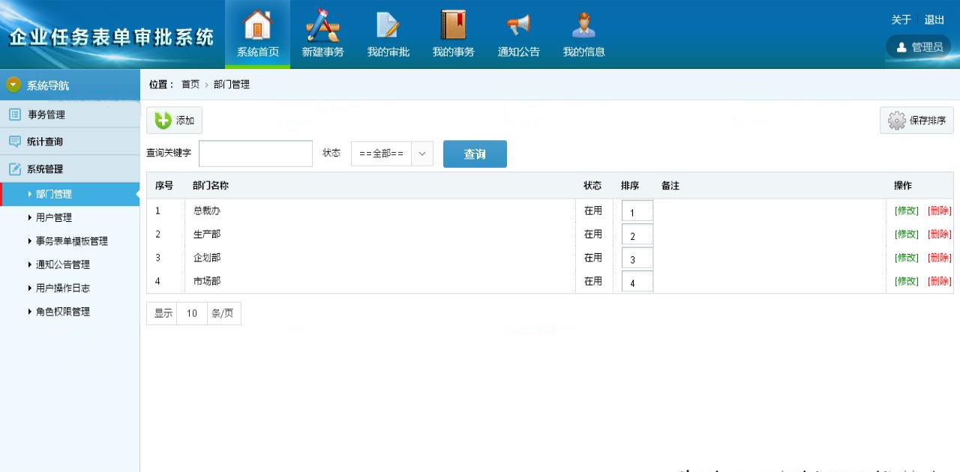Click the 系统首页 house icon
960x472 pixels.
[257, 26]
